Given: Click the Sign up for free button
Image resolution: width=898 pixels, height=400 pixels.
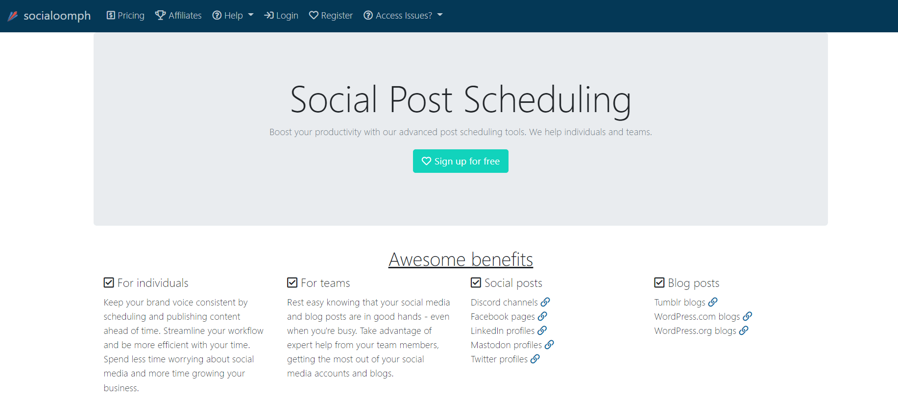Looking at the screenshot, I should tap(461, 161).
